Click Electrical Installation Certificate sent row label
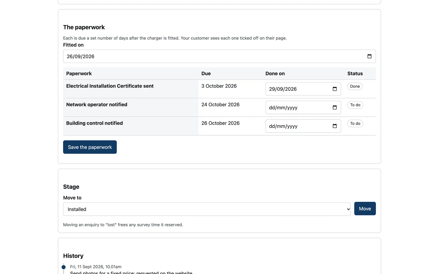Screen dimensions: 439x274 [x=110, y=86]
